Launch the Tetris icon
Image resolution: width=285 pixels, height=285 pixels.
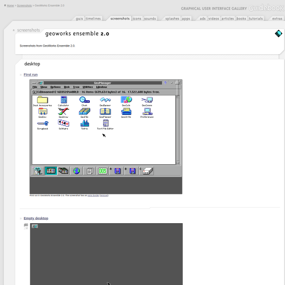pos(85,124)
